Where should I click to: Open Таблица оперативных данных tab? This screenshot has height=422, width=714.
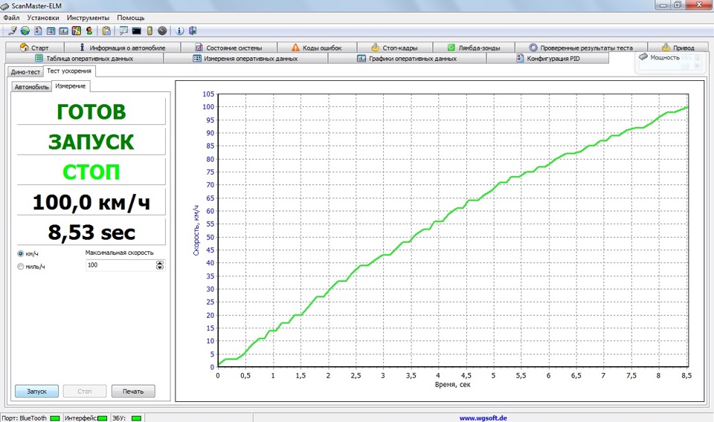click(x=84, y=58)
